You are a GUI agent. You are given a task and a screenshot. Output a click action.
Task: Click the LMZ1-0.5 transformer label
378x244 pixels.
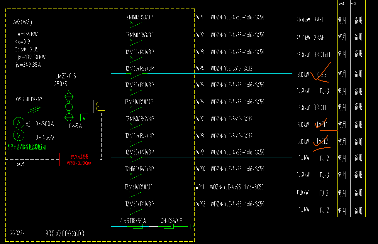pos(66,76)
